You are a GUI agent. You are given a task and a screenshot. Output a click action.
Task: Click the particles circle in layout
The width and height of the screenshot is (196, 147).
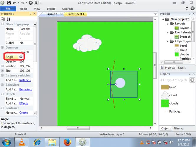coord(120,83)
